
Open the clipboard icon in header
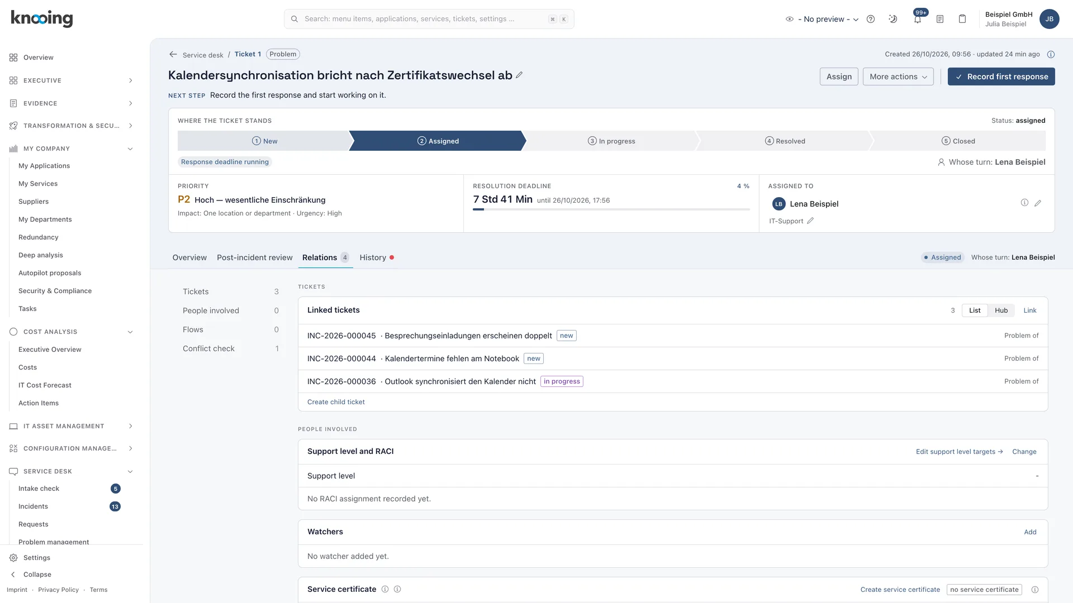(962, 19)
